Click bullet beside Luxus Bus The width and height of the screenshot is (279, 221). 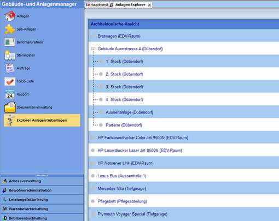pos(93,176)
